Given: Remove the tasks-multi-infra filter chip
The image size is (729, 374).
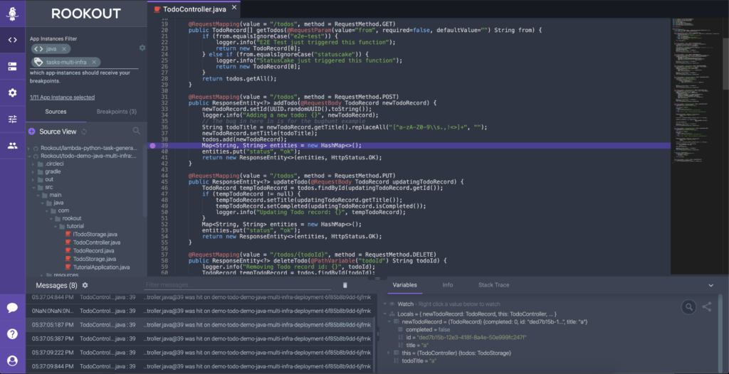Looking at the screenshot, I should click(94, 62).
